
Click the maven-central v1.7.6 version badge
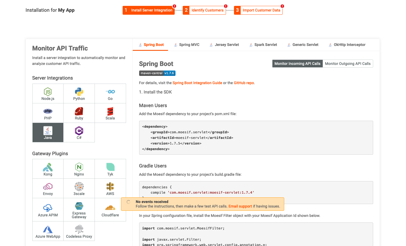[x=157, y=73]
